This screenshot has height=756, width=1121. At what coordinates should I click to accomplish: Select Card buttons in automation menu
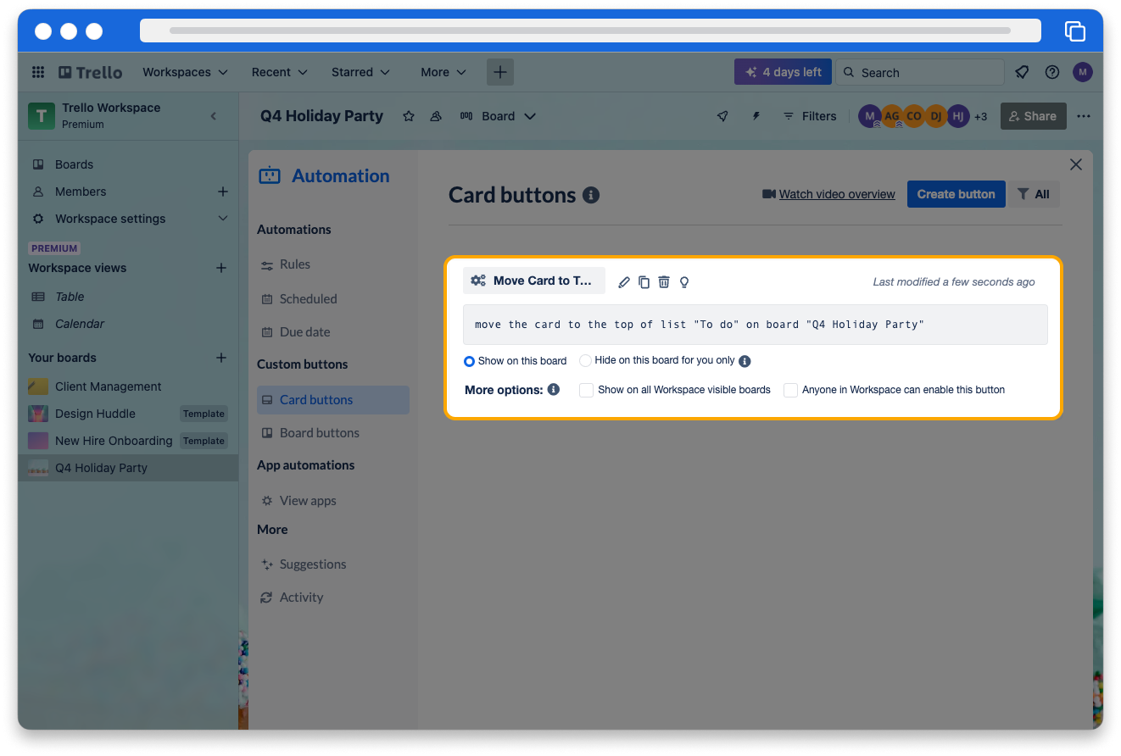click(333, 400)
